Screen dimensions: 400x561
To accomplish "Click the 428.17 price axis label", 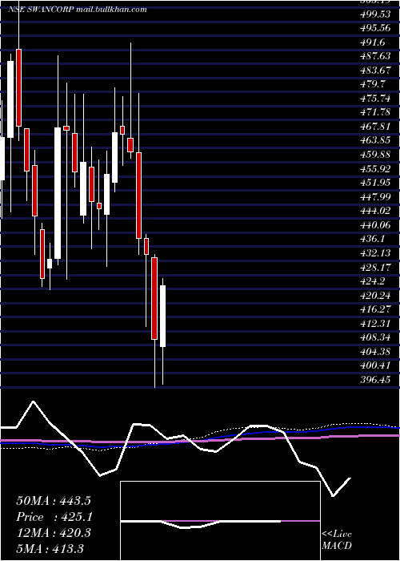I will tap(375, 267).
